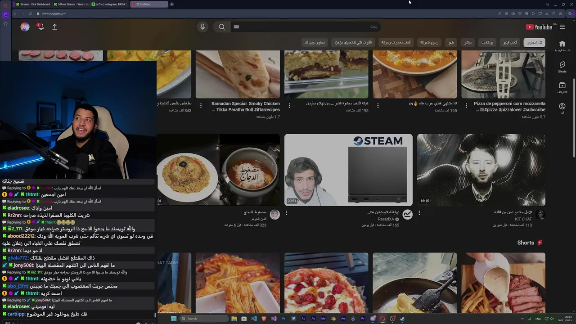Open YouTube notifications bell

(x=40, y=27)
